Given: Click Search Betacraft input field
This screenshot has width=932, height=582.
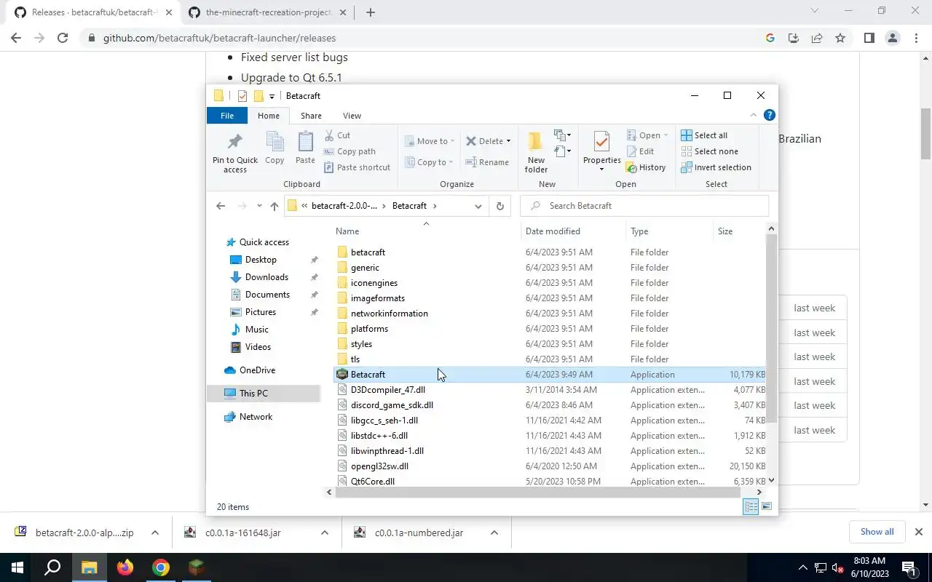Looking at the screenshot, I should pyautogui.click(x=644, y=206).
